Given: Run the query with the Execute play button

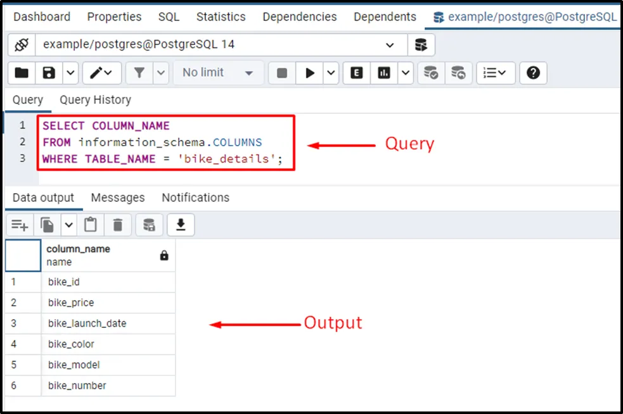Looking at the screenshot, I should (310, 73).
